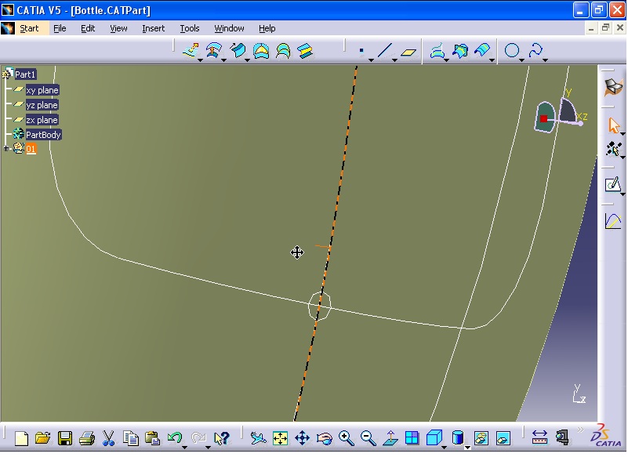This screenshot has width=628, height=457.
Task: Select the Sweep surface tool
Action: pos(238,51)
